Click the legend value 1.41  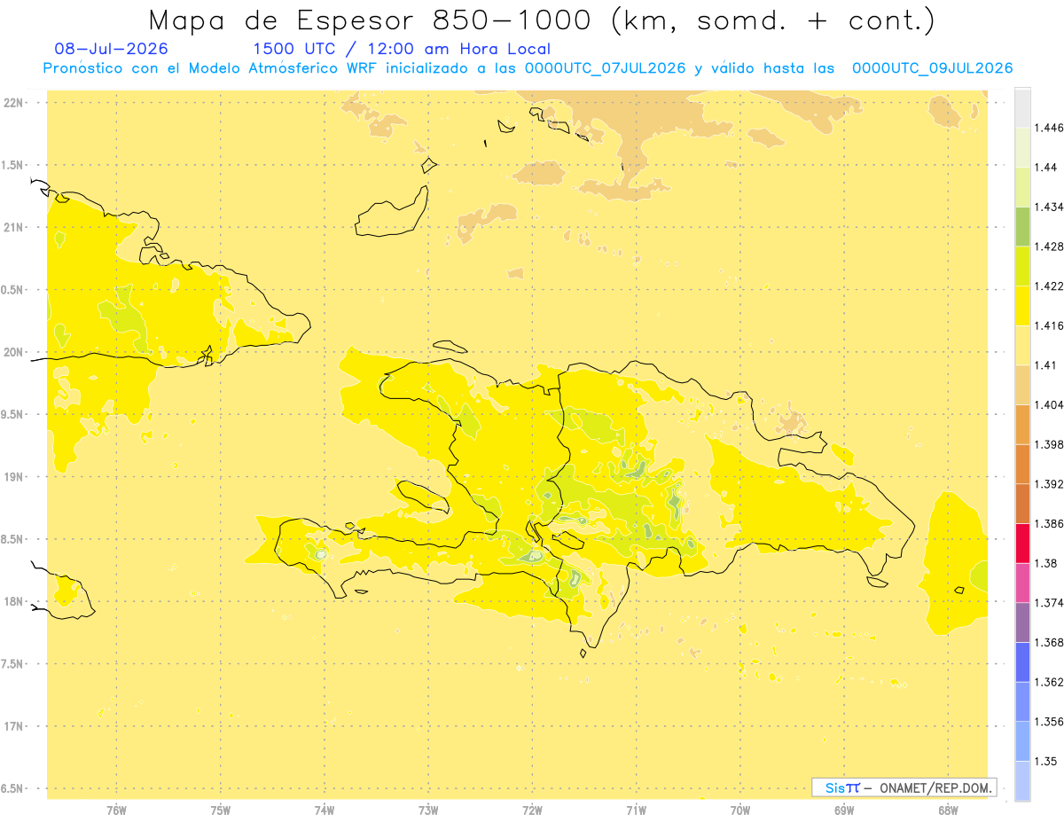point(1044,364)
